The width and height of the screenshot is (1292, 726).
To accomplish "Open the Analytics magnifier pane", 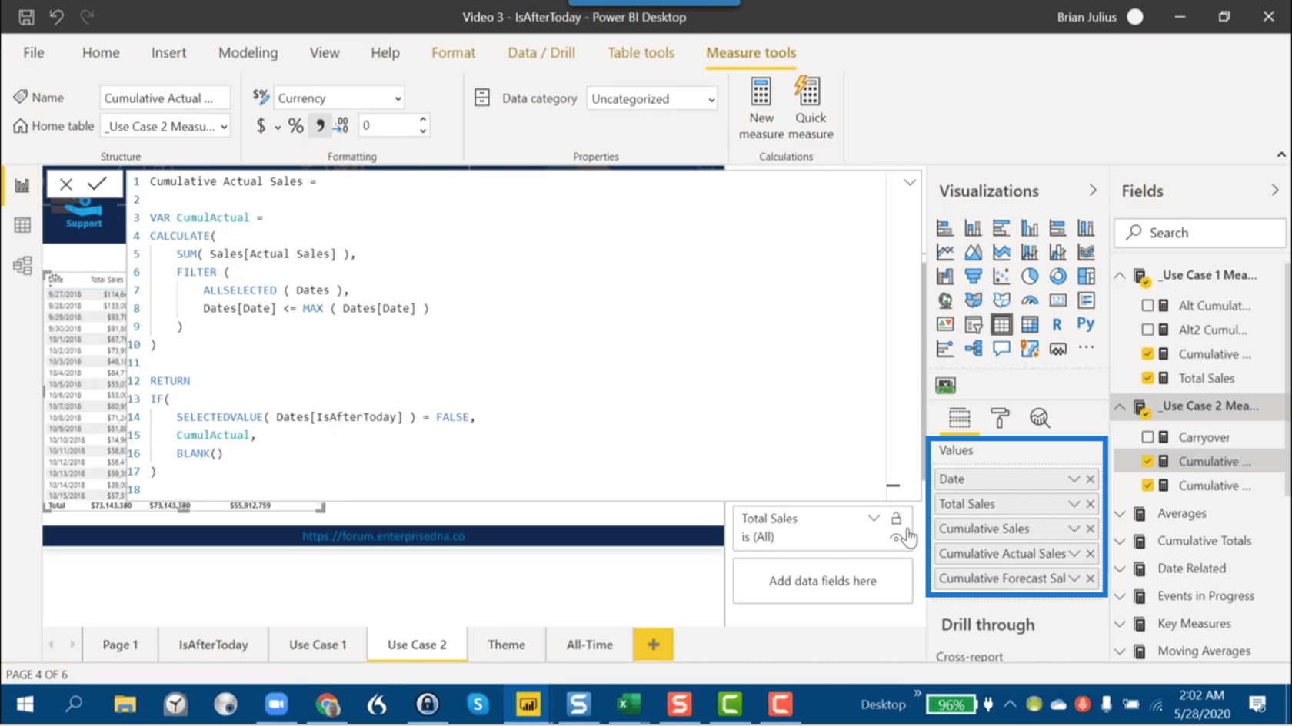I will coord(1040,418).
